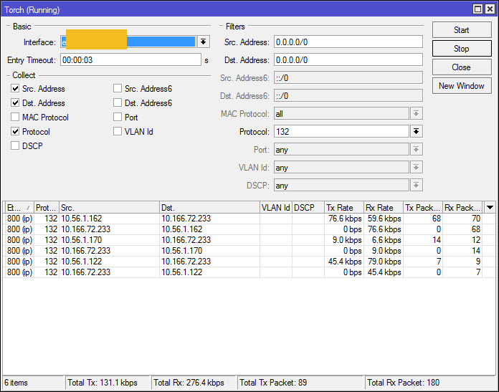Viewport: 499px width, 392px height.
Task: Sort by the Dst. column header
Action: click(x=209, y=208)
